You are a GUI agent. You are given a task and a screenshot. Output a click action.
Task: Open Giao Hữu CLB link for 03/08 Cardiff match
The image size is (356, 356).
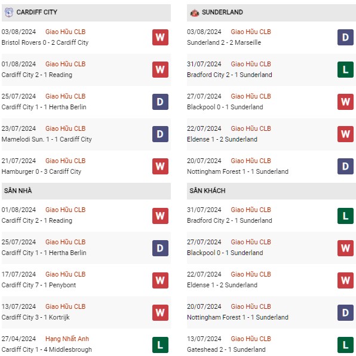pos(65,32)
